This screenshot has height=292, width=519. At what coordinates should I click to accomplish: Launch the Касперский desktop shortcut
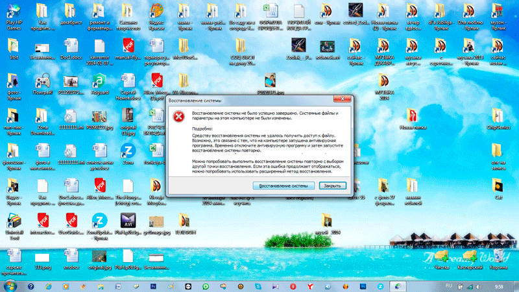click(x=471, y=256)
